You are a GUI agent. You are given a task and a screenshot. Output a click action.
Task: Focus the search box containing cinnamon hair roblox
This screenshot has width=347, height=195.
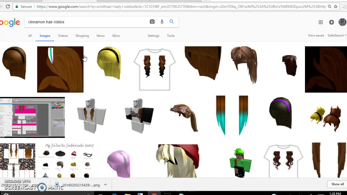(x=87, y=22)
